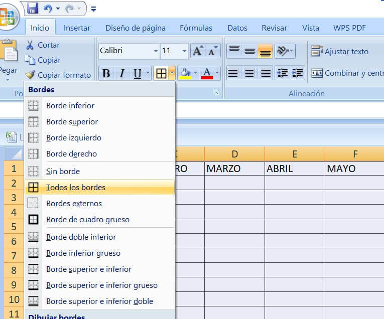Collapse the borders dropdown arrow
384x319 pixels.
172,73
